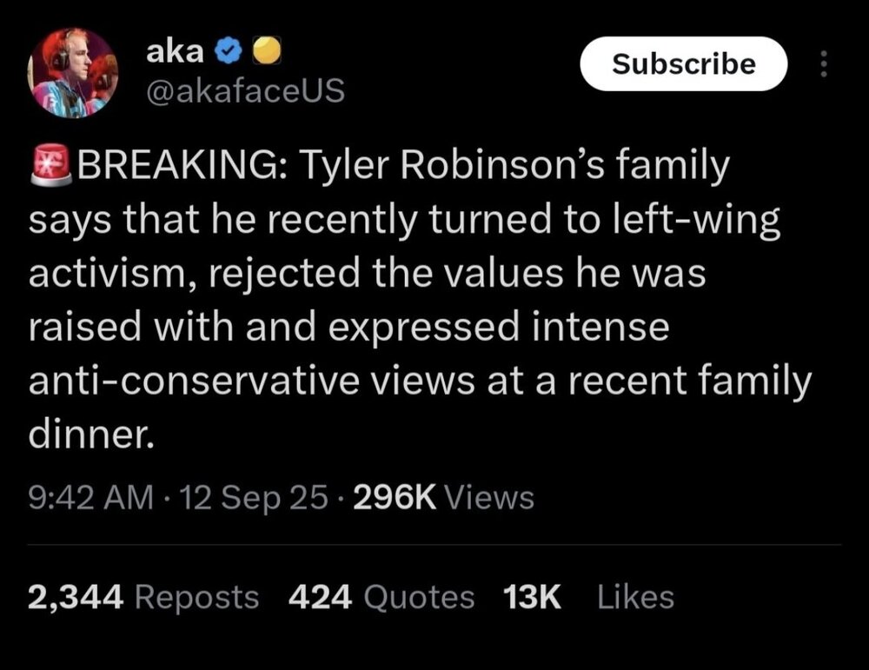The height and width of the screenshot is (670, 869).
Task: Click the red siren emoji in the tweet
Action: (x=50, y=165)
